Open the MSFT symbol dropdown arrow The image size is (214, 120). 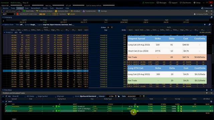15,14
